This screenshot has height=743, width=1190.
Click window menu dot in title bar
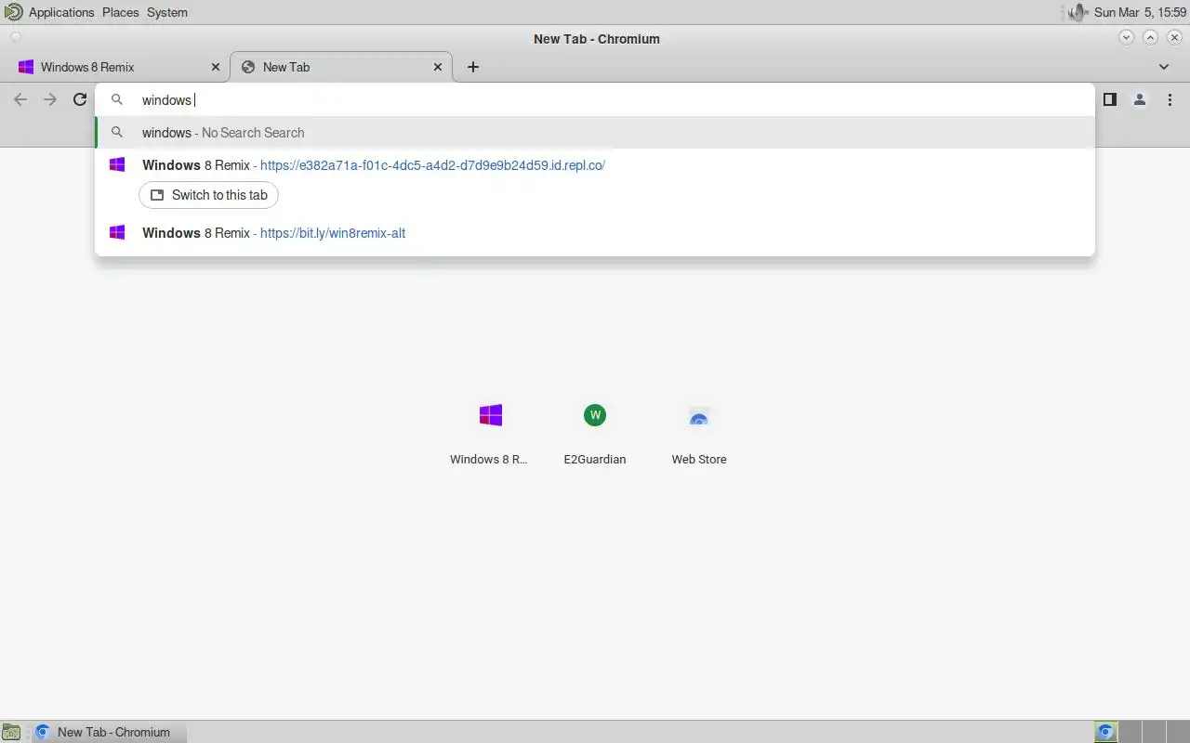pos(14,38)
